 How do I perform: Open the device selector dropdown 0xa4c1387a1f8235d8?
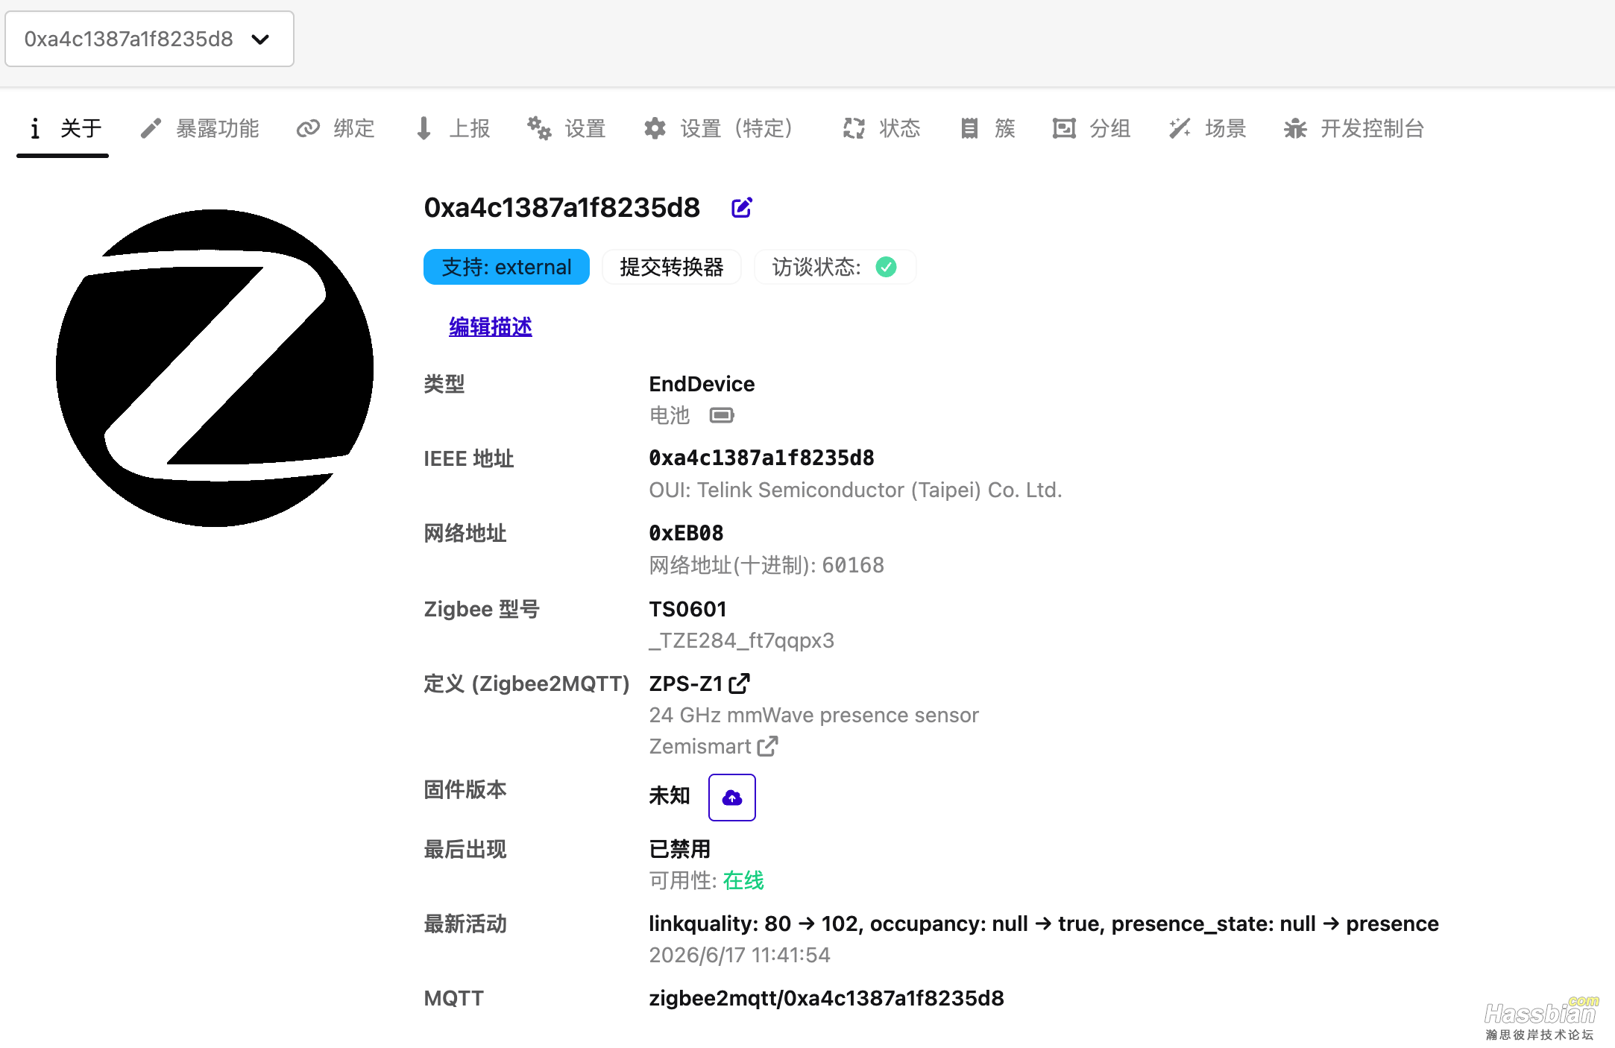click(x=149, y=39)
